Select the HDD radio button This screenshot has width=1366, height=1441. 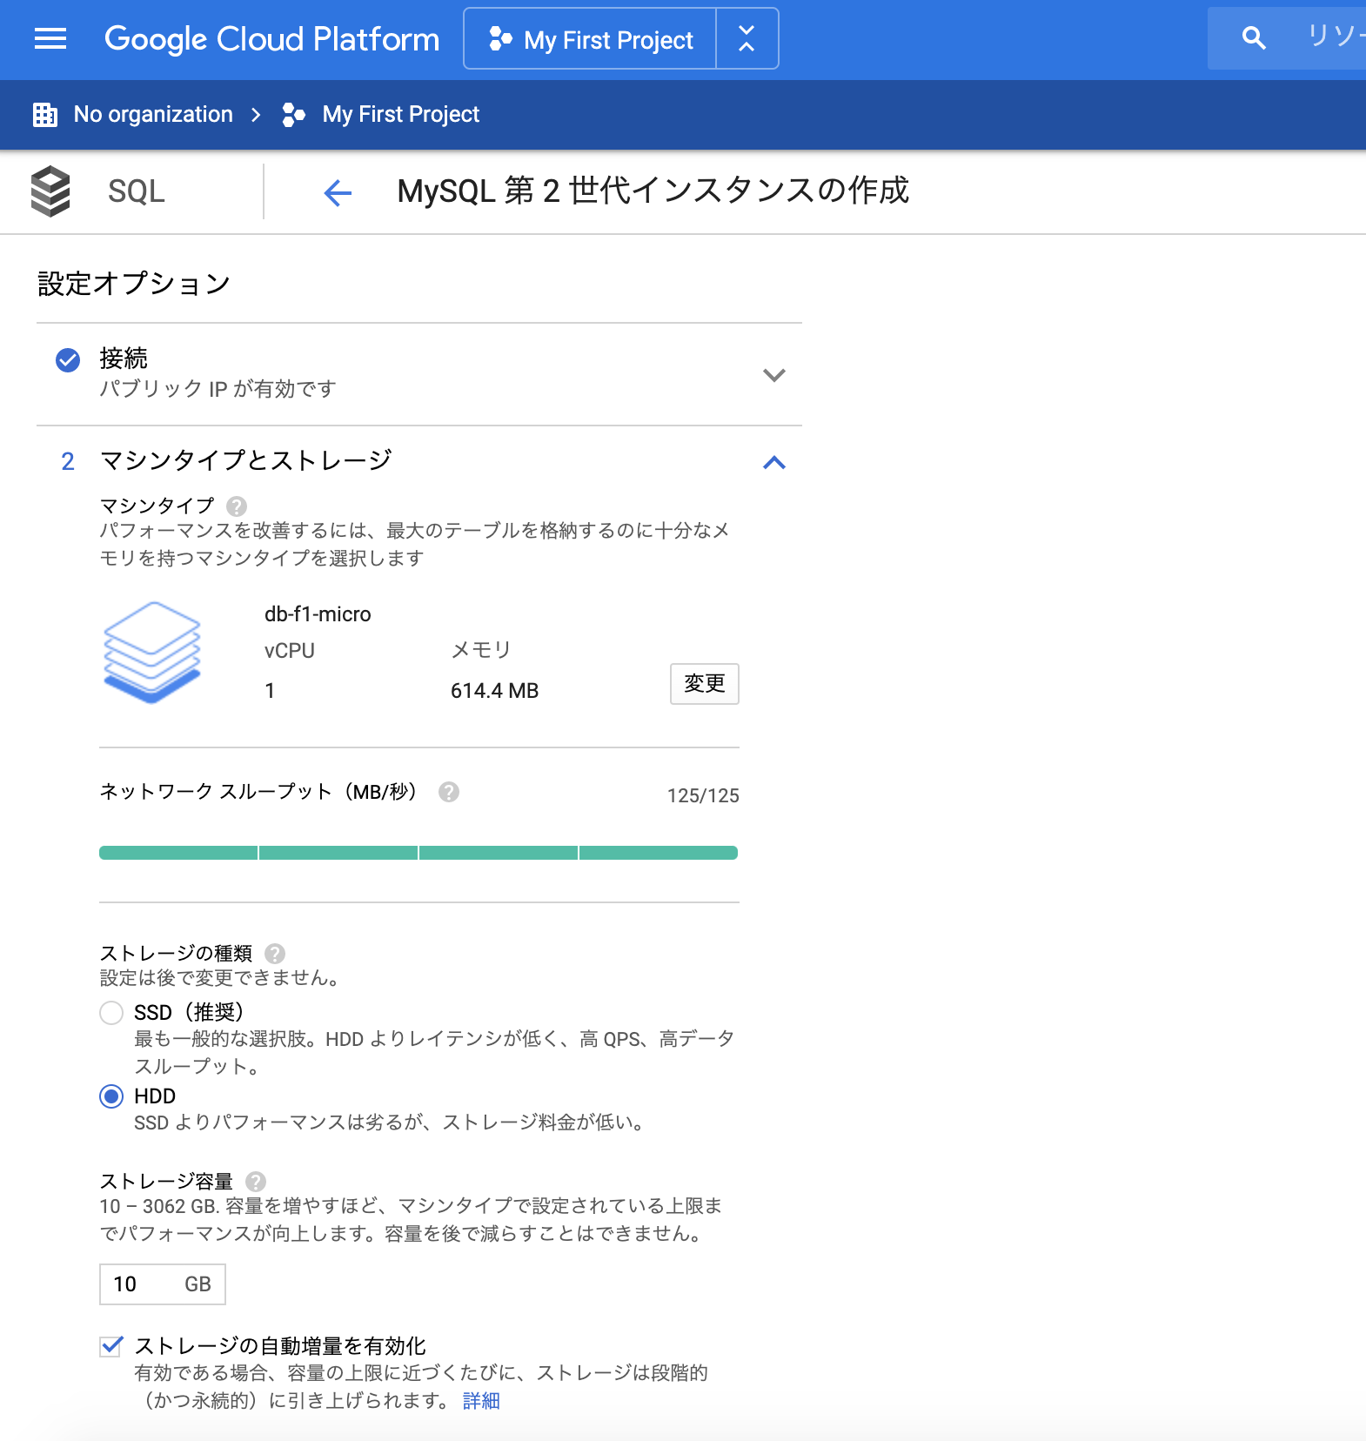click(111, 1096)
